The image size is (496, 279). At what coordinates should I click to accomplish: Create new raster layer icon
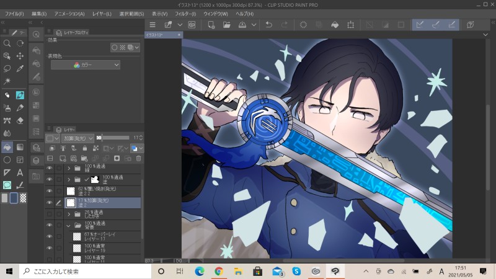[x=63, y=159]
